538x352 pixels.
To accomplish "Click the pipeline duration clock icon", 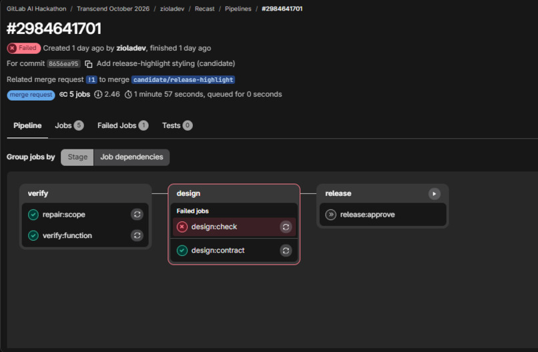I will click(x=128, y=94).
